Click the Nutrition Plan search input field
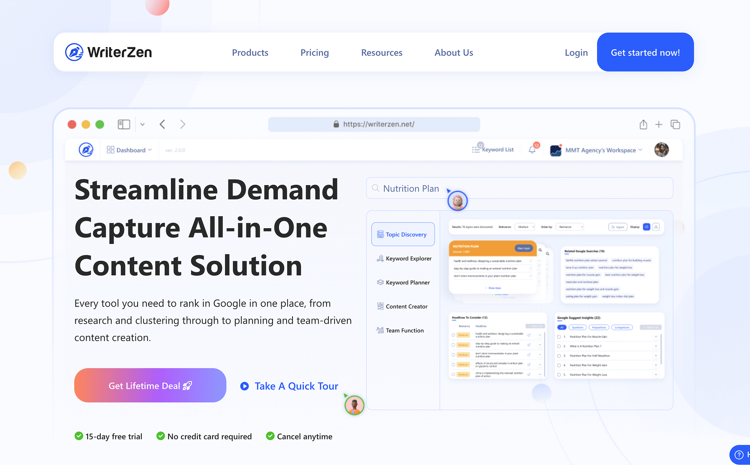The width and height of the screenshot is (750, 465). [519, 188]
